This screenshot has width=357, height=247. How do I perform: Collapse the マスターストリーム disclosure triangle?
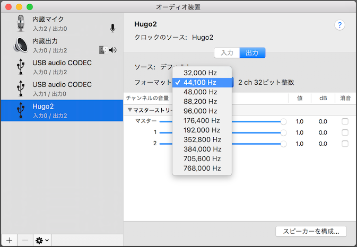(x=130, y=110)
